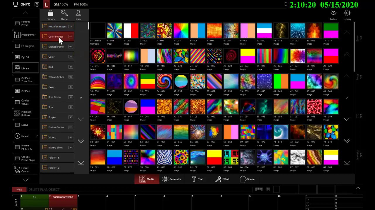Select media thumbnail 11 - 011 lightning
The width and height of the screenshot is (375, 210).
click(281, 31)
